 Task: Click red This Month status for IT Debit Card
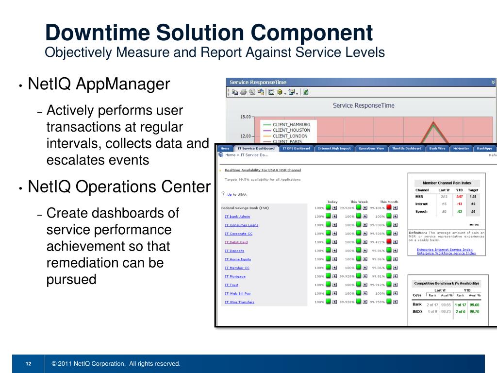(x=389, y=241)
